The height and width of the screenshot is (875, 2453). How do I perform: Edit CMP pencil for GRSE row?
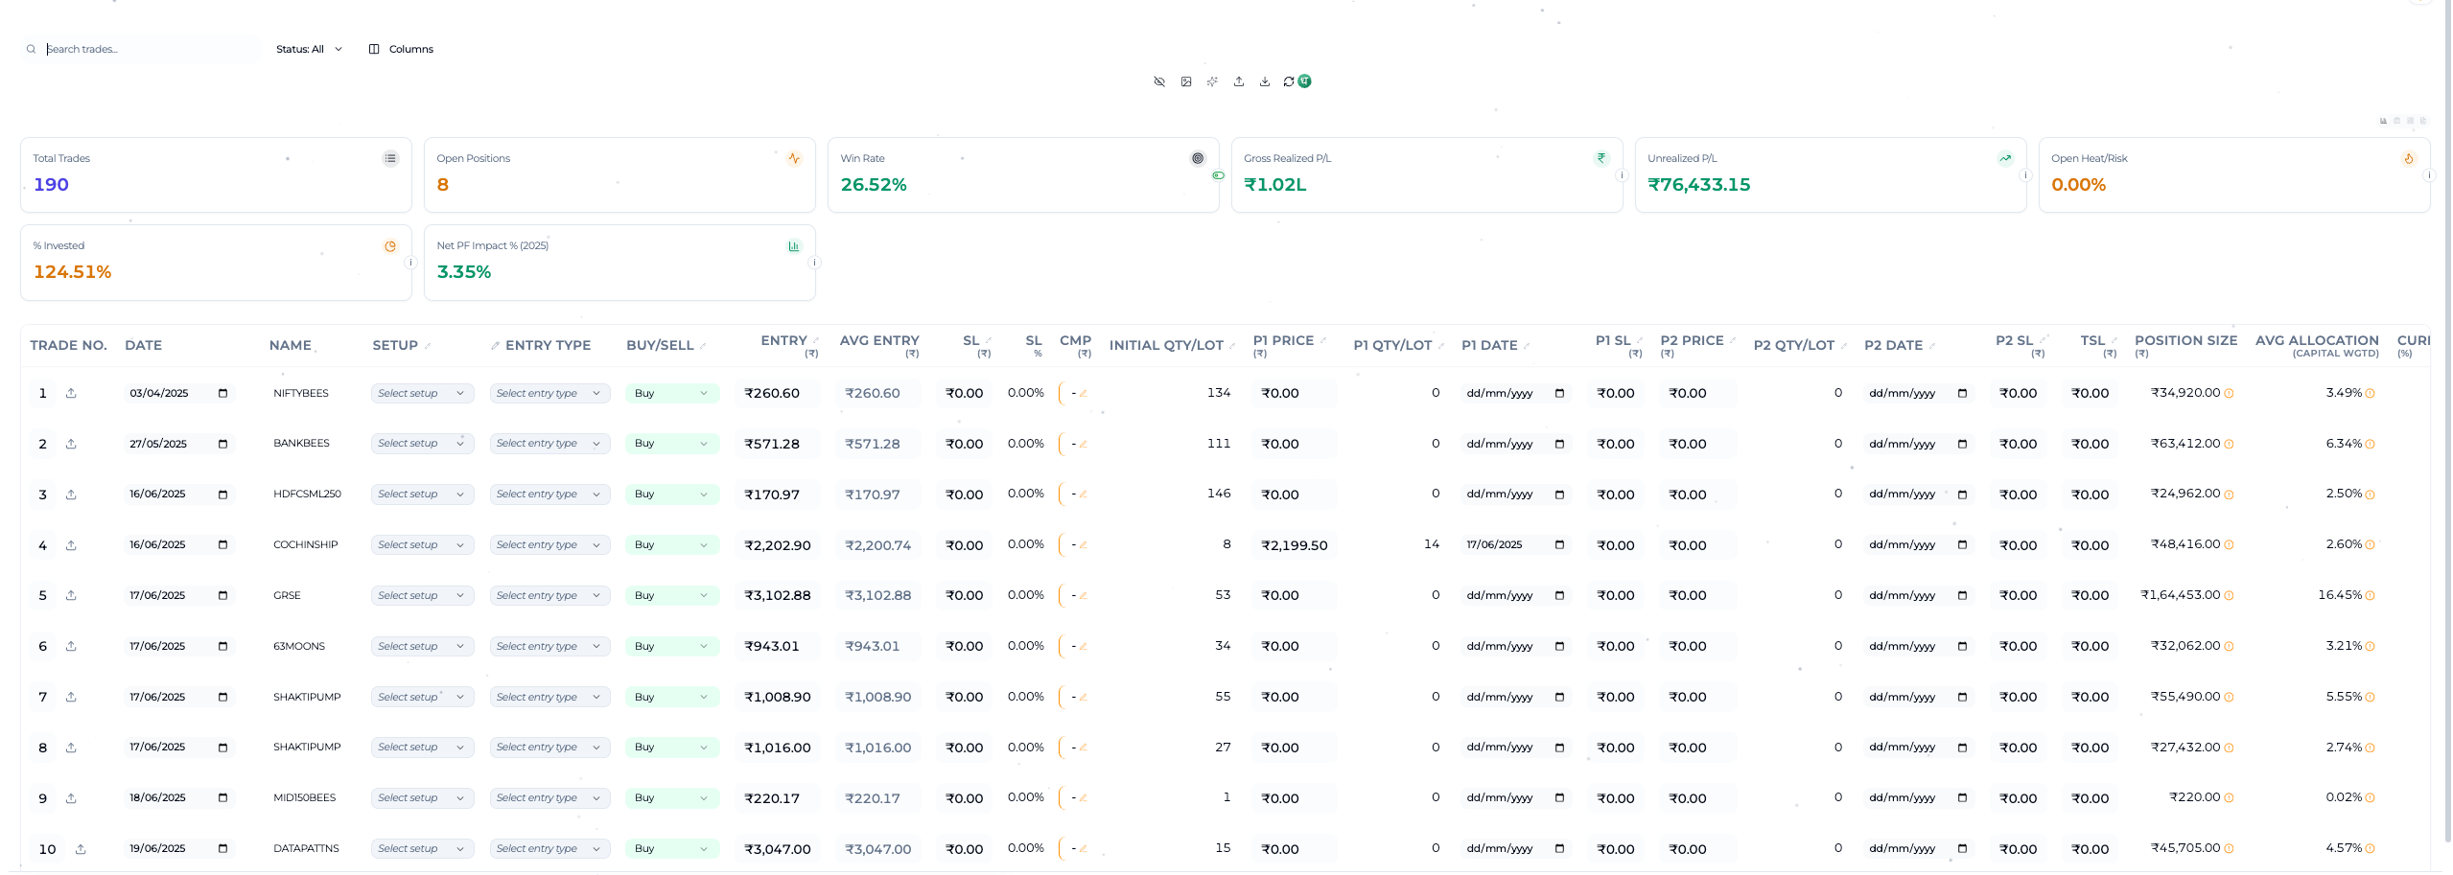(1083, 596)
